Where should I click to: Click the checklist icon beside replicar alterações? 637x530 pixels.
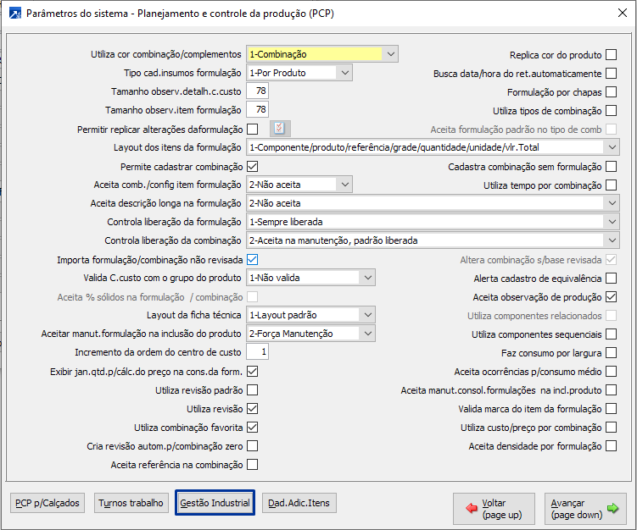[x=280, y=129]
